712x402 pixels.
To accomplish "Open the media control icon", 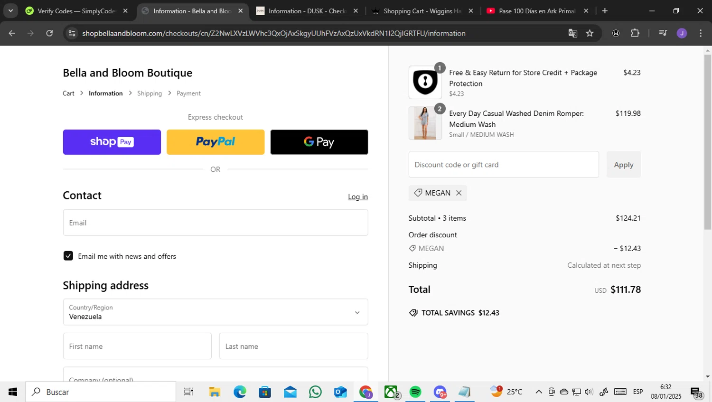I will click(663, 33).
